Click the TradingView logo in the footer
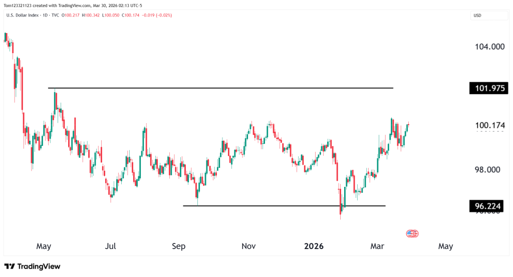 32,266
